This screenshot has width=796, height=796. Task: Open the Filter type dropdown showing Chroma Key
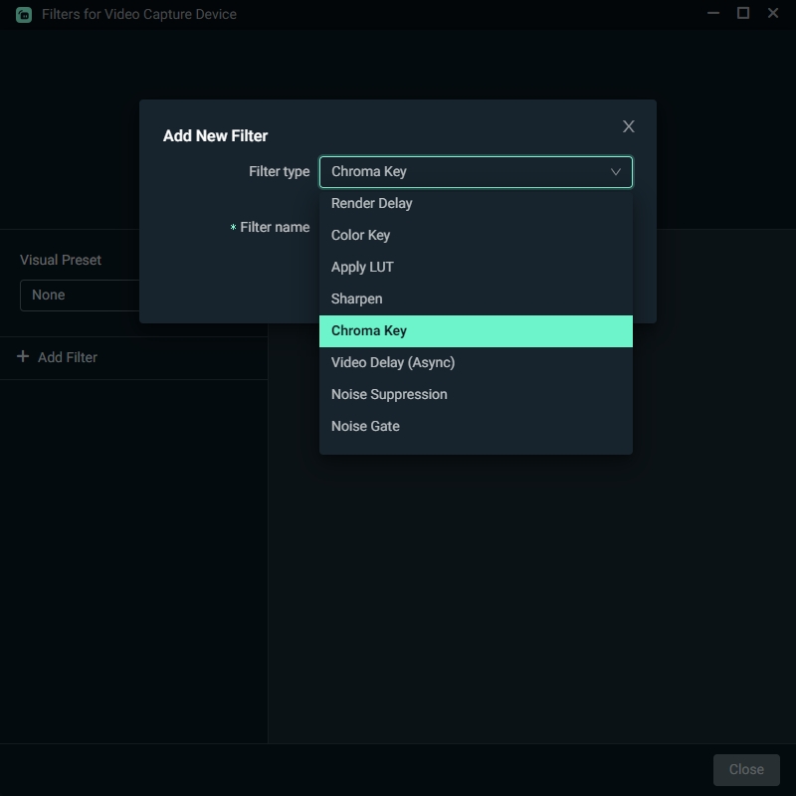[476, 171]
